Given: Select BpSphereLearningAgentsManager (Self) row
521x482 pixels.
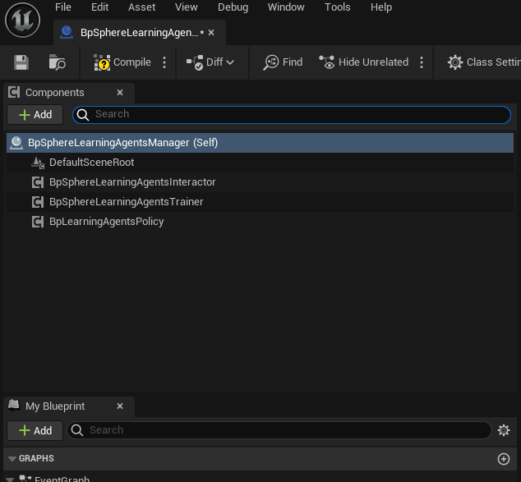Looking at the screenshot, I should (260, 143).
